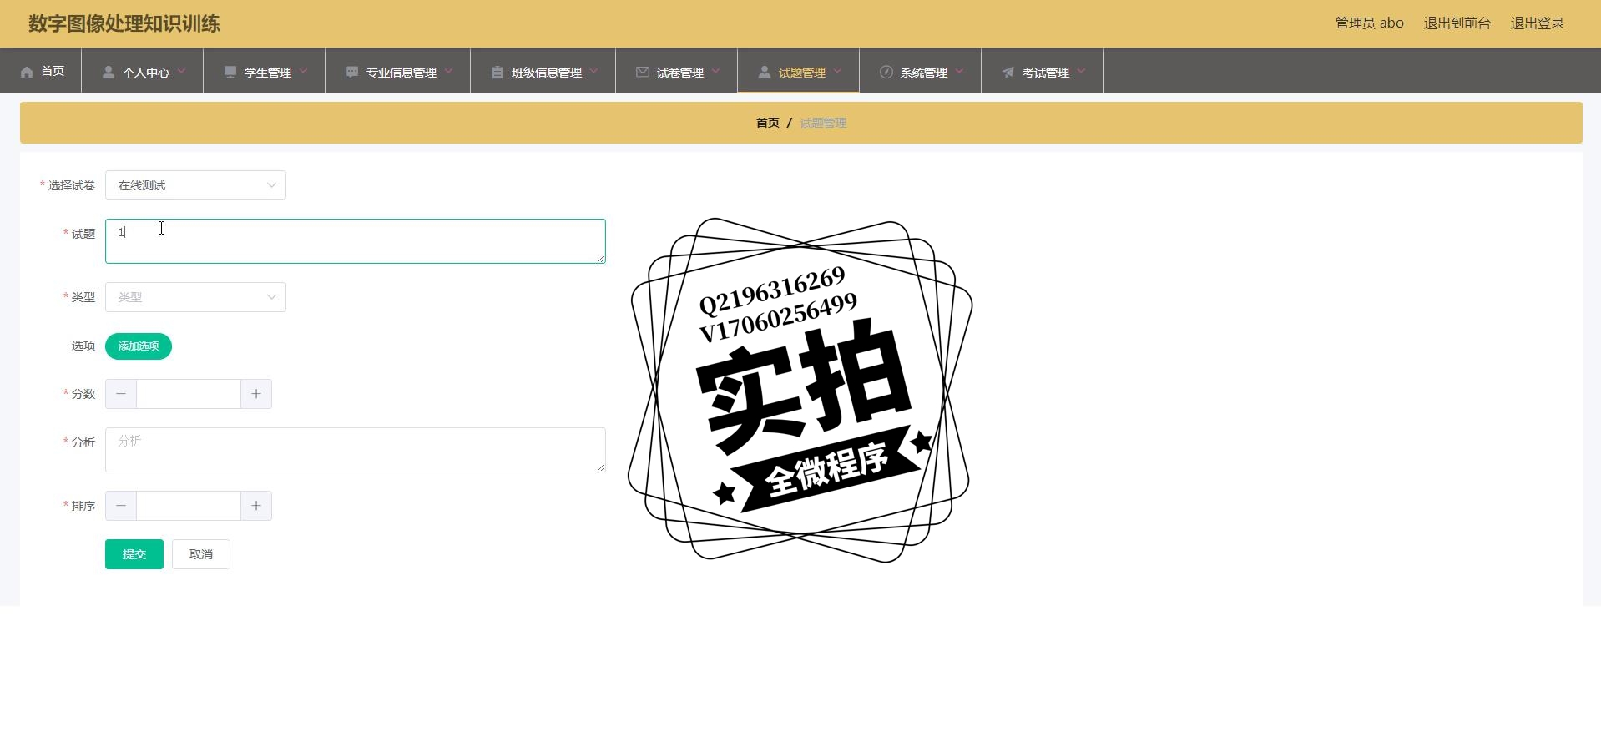Increase the 排序 value with plus
Screen dimensions: 1601x742
[256, 506]
